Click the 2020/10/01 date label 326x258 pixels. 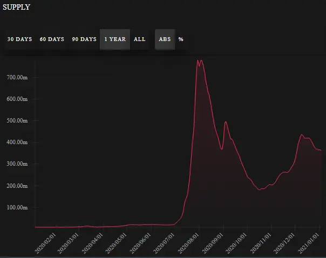[x=236, y=243]
